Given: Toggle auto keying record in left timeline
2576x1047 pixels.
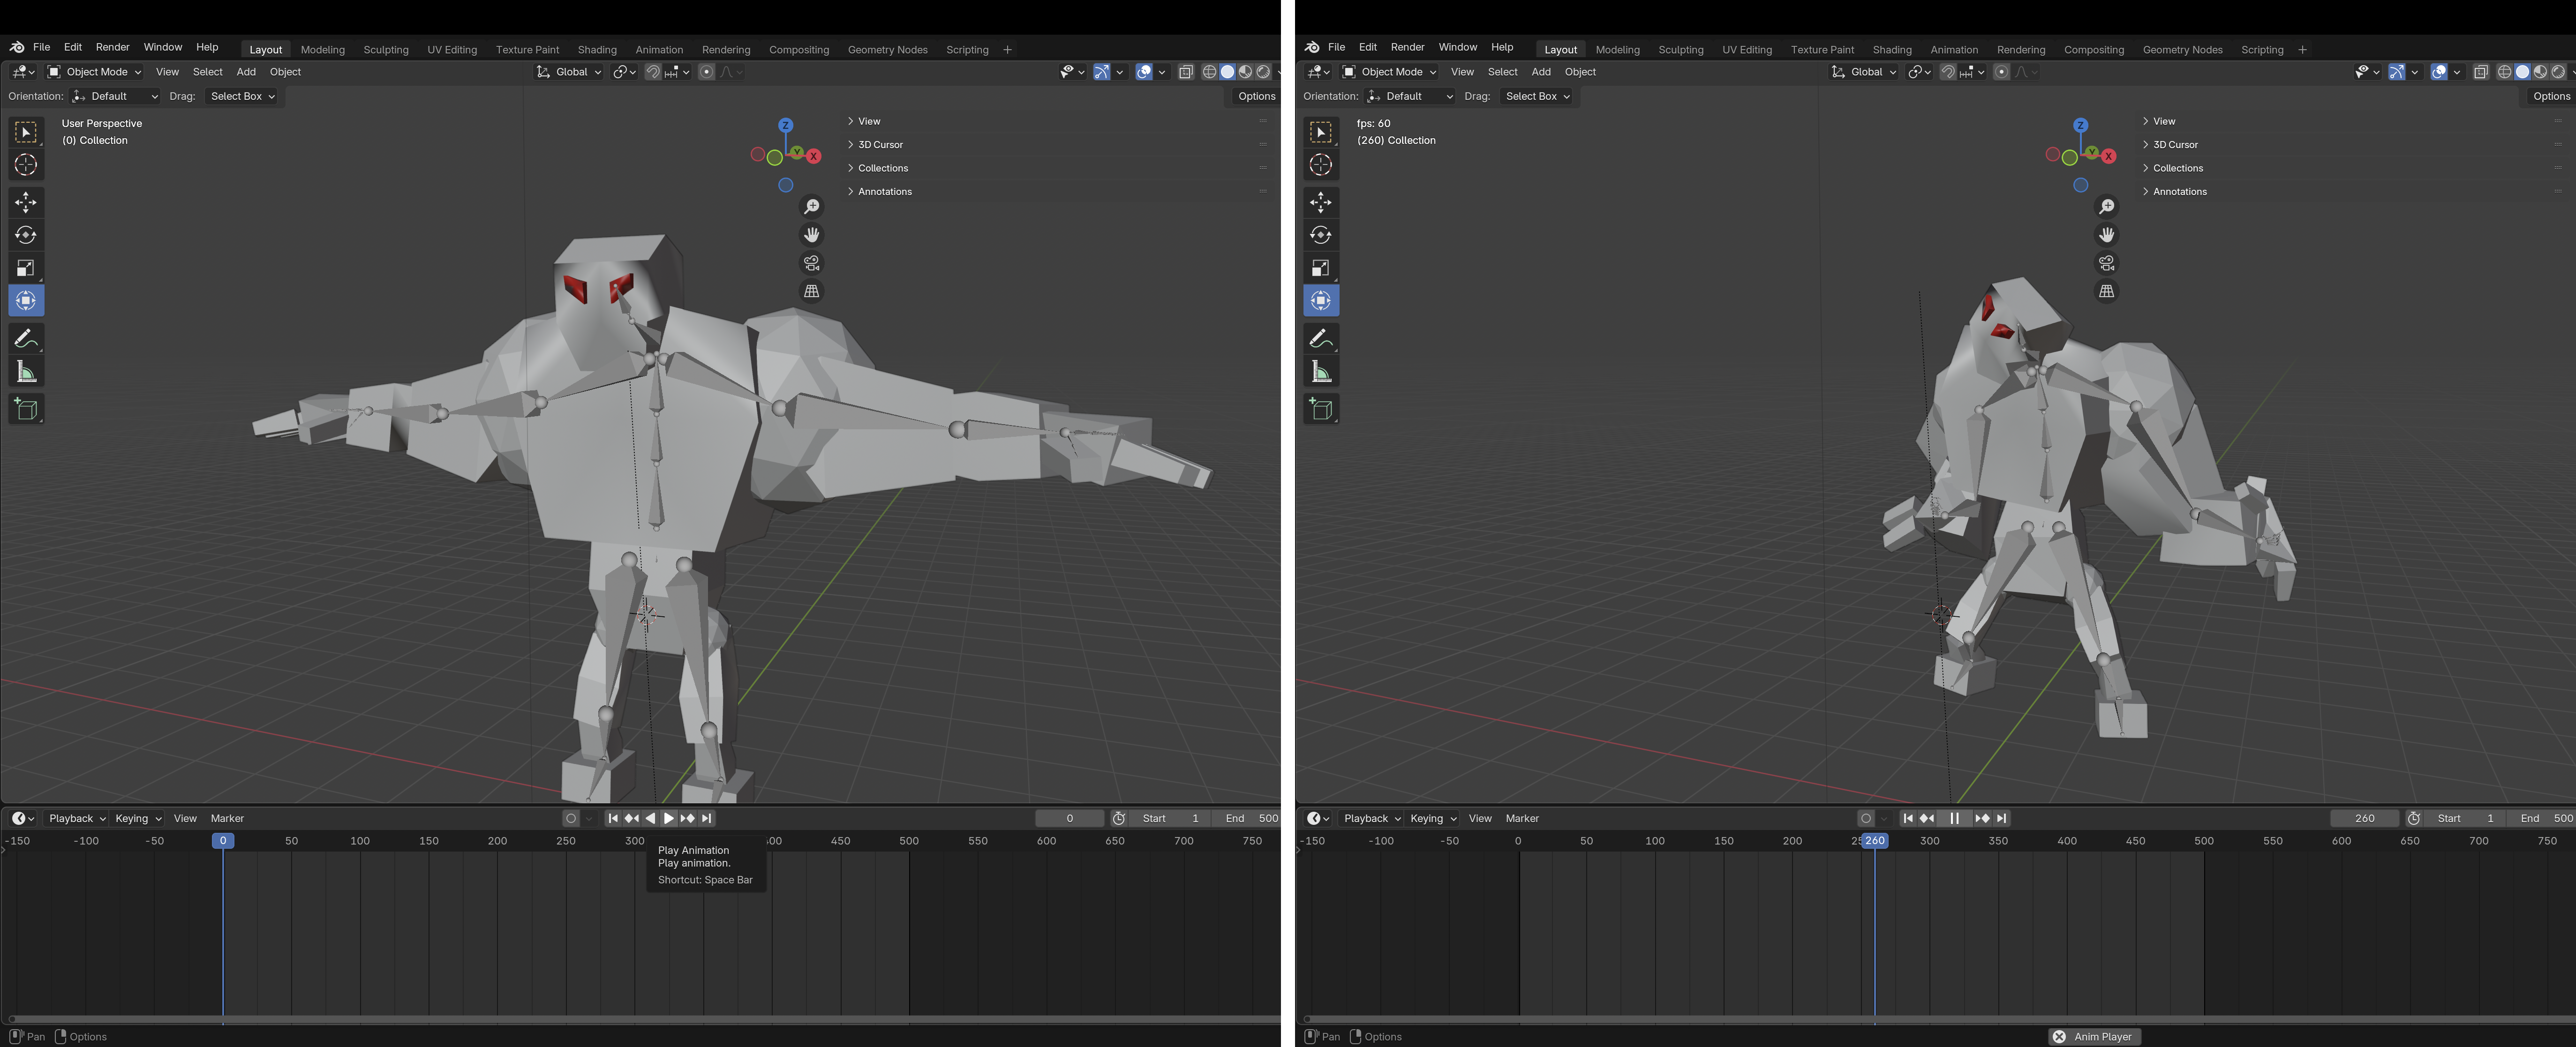Looking at the screenshot, I should tap(571, 818).
